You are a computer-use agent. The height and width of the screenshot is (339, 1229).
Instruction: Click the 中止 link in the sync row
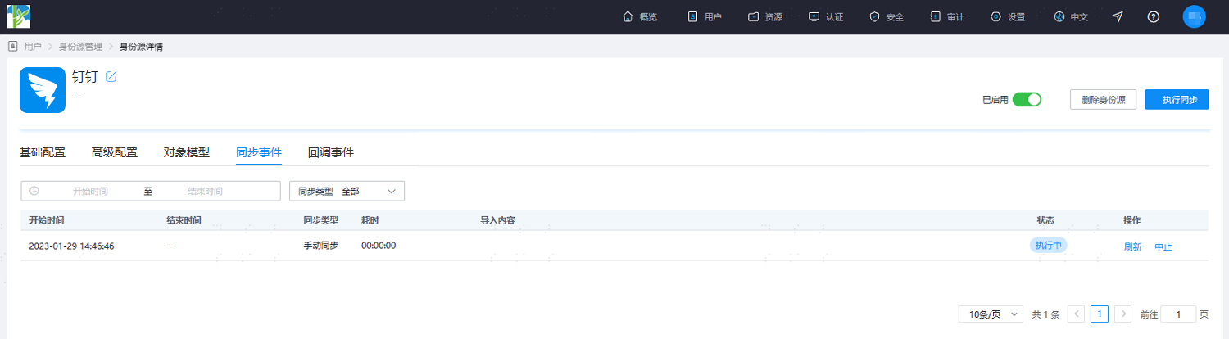[x=1163, y=246]
